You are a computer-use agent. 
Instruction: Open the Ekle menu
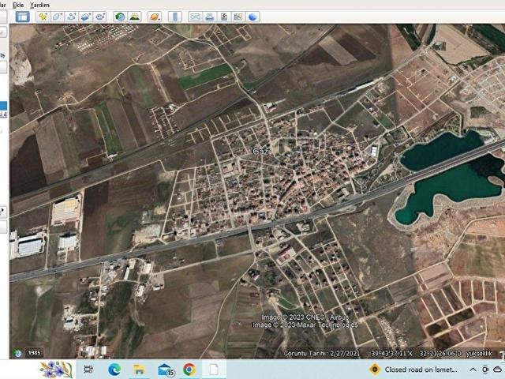17,5
